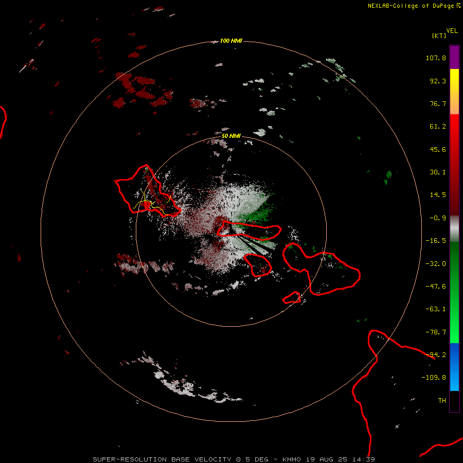
Task: Click the 92.3 velocity scale value
Action: [x=438, y=81]
